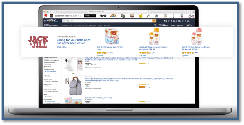
Task: Check Subscribe & Save Eligible box
Action: [44, 81]
